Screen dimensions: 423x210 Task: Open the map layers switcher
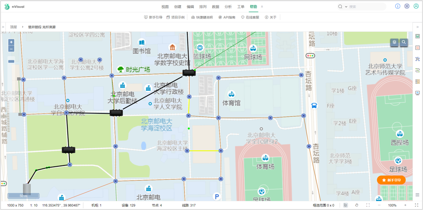click(394, 42)
